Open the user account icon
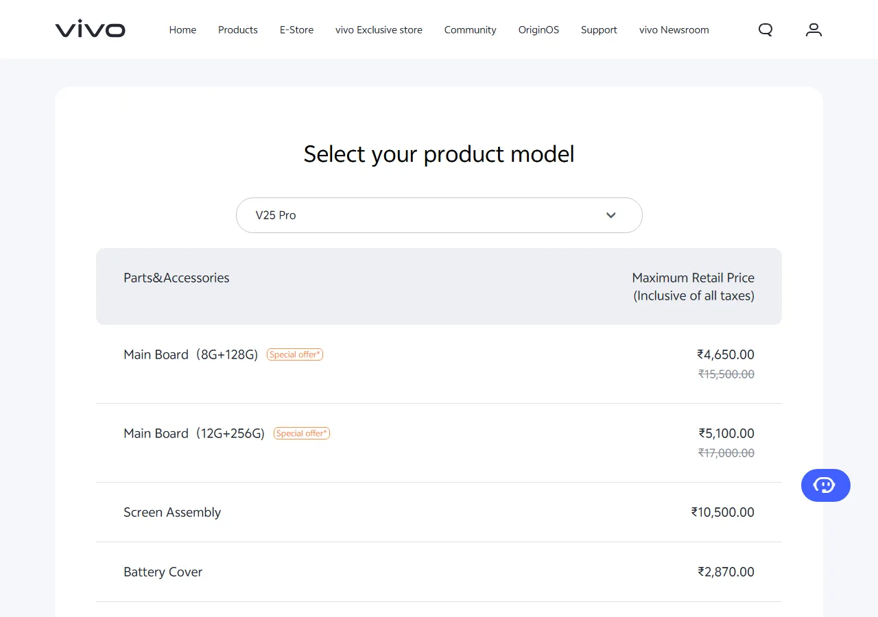Viewport: 878px width, 617px height. click(x=814, y=29)
